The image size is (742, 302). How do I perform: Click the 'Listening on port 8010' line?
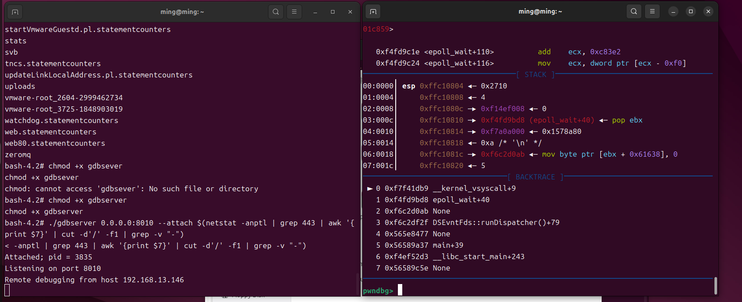[53, 268]
